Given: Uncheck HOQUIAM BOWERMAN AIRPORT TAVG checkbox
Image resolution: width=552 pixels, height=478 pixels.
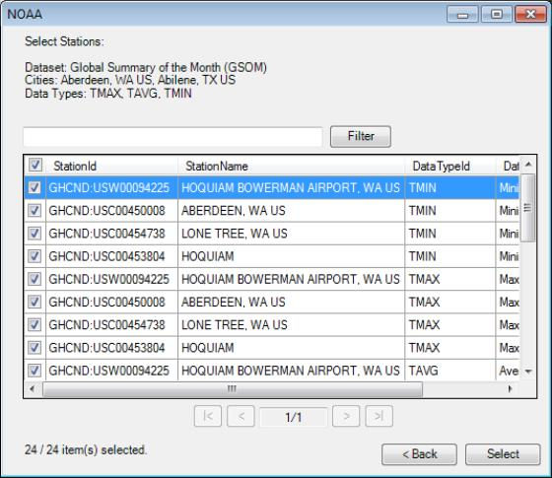Looking at the screenshot, I should pyautogui.click(x=34, y=371).
